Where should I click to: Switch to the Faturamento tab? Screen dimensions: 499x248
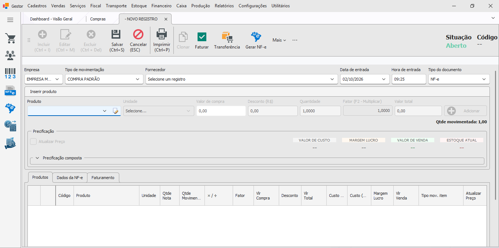103,178
